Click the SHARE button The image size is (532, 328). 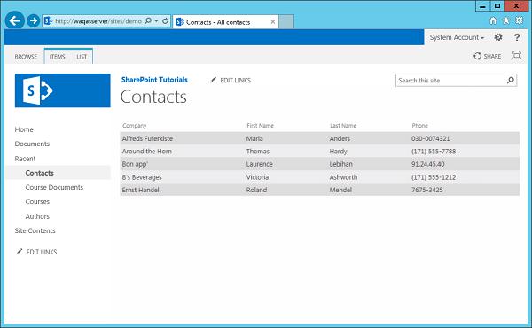487,56
